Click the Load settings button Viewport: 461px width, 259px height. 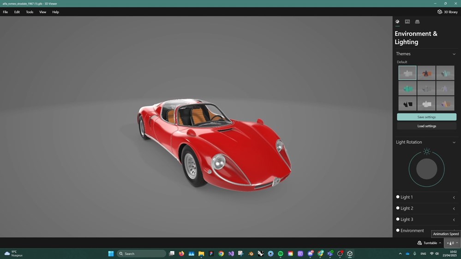[x=426, y=126]
